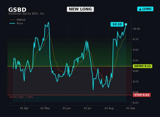The height and width of the screenshot is (117, 160).
Task: Click the Price legend entry
Action: tap(16, 23)
